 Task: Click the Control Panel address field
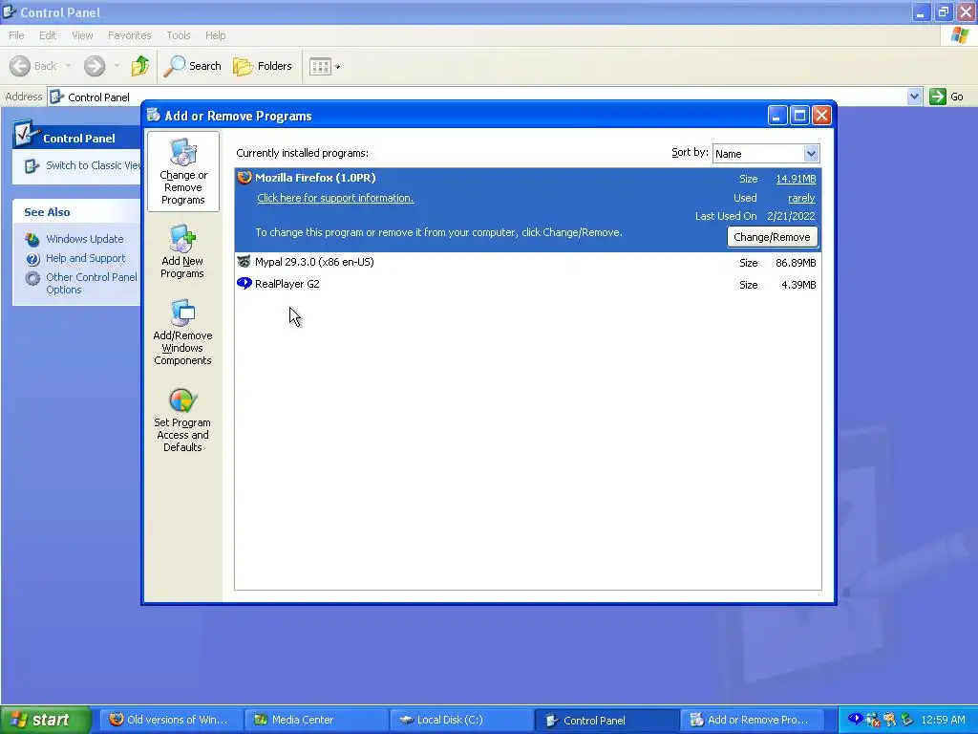[x=478, y=97]
